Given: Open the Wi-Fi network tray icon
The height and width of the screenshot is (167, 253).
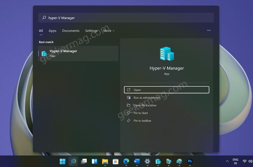Looking at the screenshot, I should click(244, 161).
